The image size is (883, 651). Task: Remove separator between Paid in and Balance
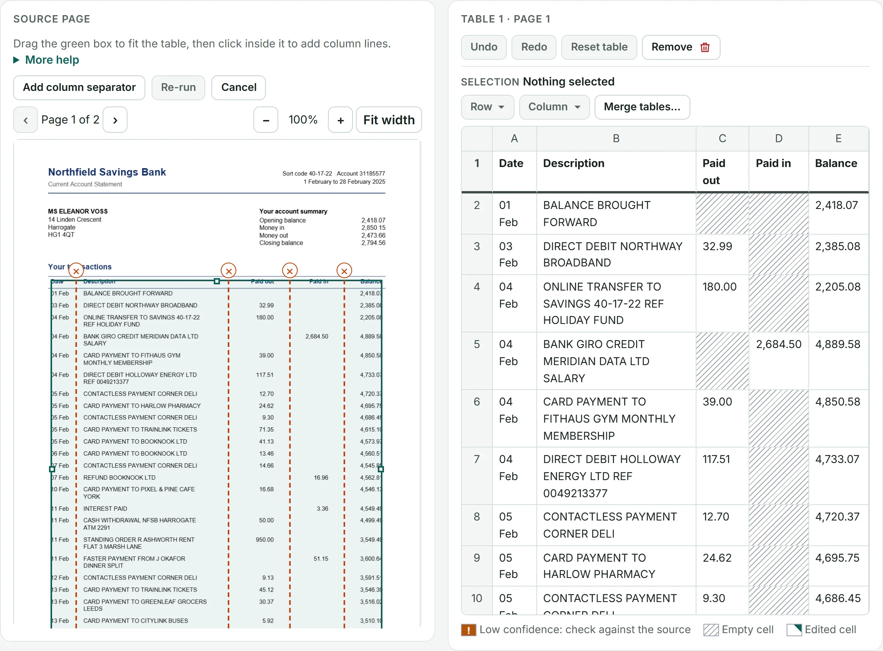click(344, 271)
